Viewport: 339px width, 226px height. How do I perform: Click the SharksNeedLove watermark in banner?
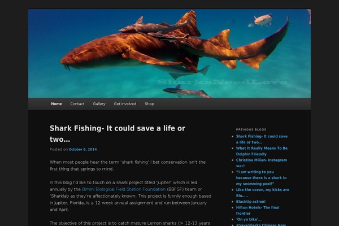point(222,82)
